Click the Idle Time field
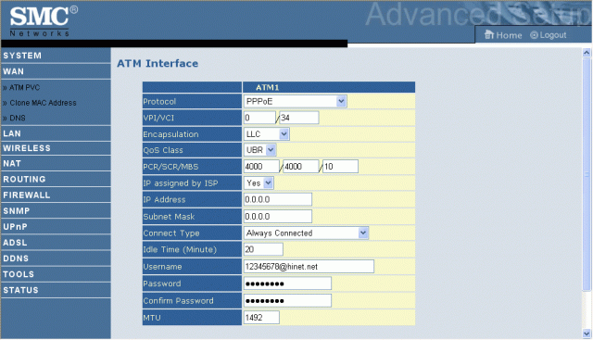Viewport: 593px width, 340px height. coord(263,249)
